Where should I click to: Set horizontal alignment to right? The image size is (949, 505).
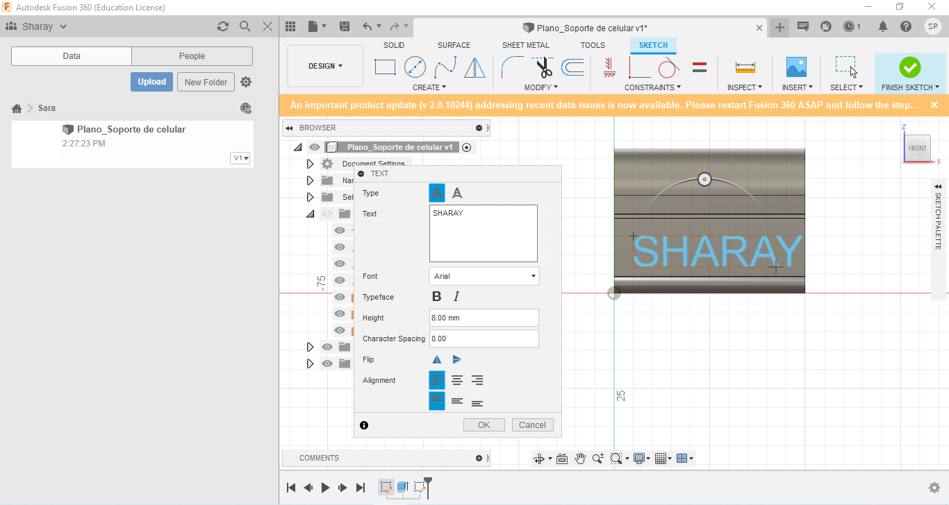click(477, 380)
